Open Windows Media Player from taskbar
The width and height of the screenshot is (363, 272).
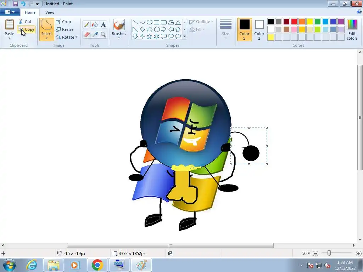pos(75,265)
